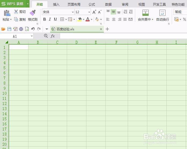This screenshot has height=149, width=187.
Task: Open the number format 常规 box
Action: (180, 12)
